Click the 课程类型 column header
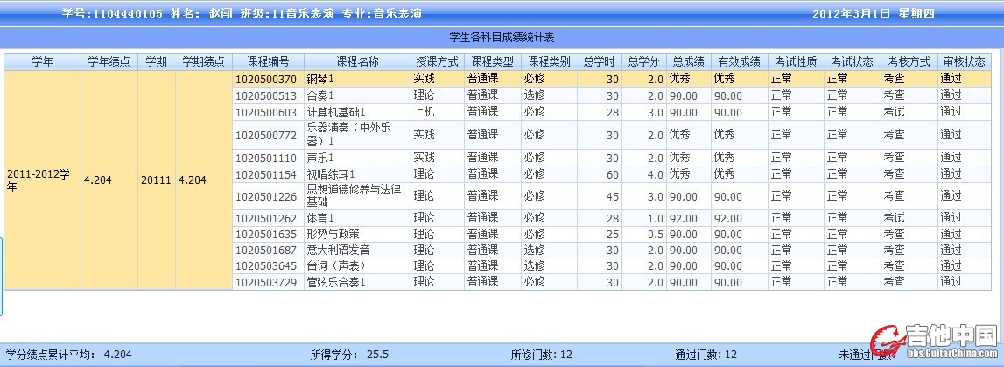 click(493, 62)
